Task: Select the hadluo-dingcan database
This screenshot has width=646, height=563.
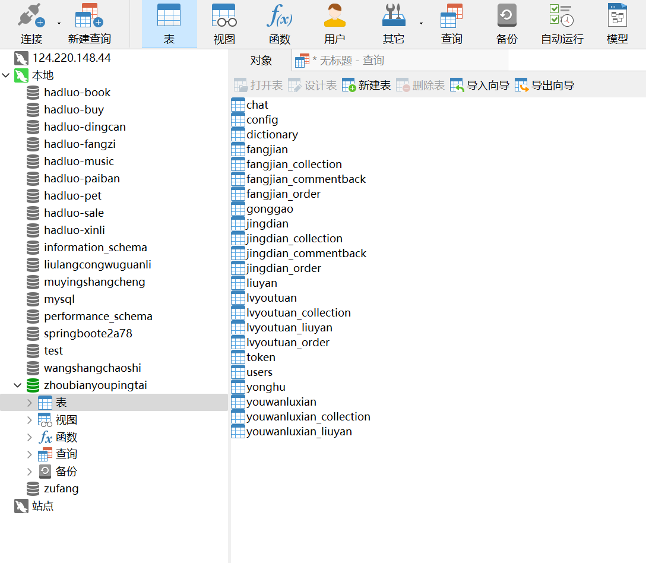Action: (x=85, y=127)
